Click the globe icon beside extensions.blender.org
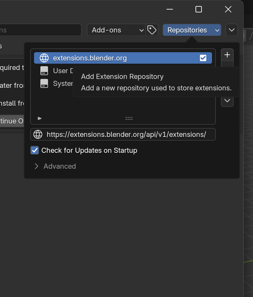Screen dimensions: 253x297 pyautogui.click(x=44, y=58)
